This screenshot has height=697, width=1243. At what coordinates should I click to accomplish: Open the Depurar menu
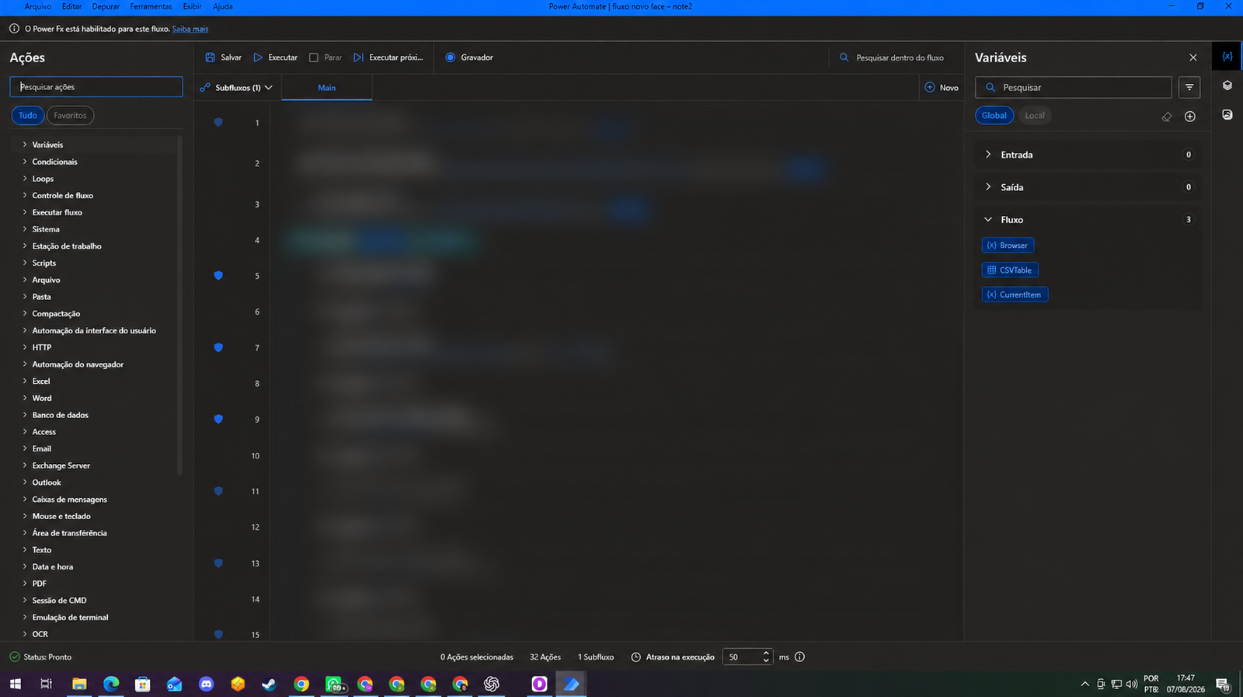tap(106, 6)
